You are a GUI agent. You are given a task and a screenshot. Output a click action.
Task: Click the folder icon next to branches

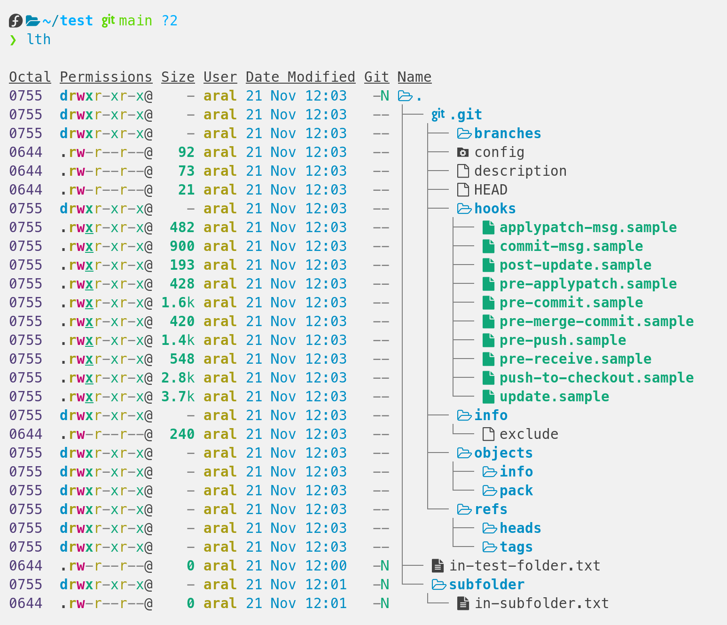tap(464, 133)
